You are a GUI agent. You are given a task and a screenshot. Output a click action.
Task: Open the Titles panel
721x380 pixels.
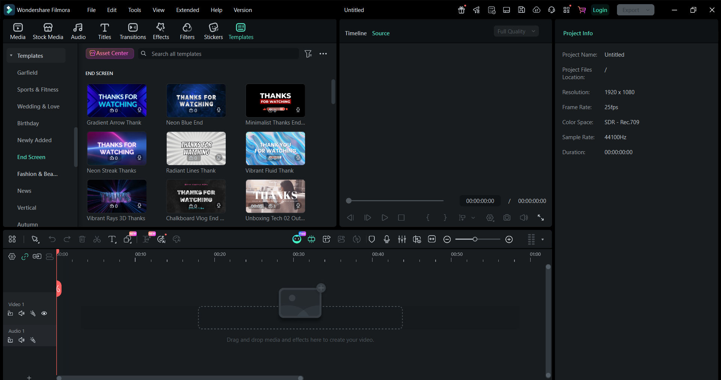pyautogui.click(x=104, y=31)
